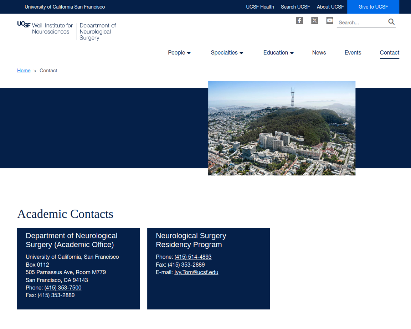
Task: Select the Contact navigation item
Action: (389, 53)
